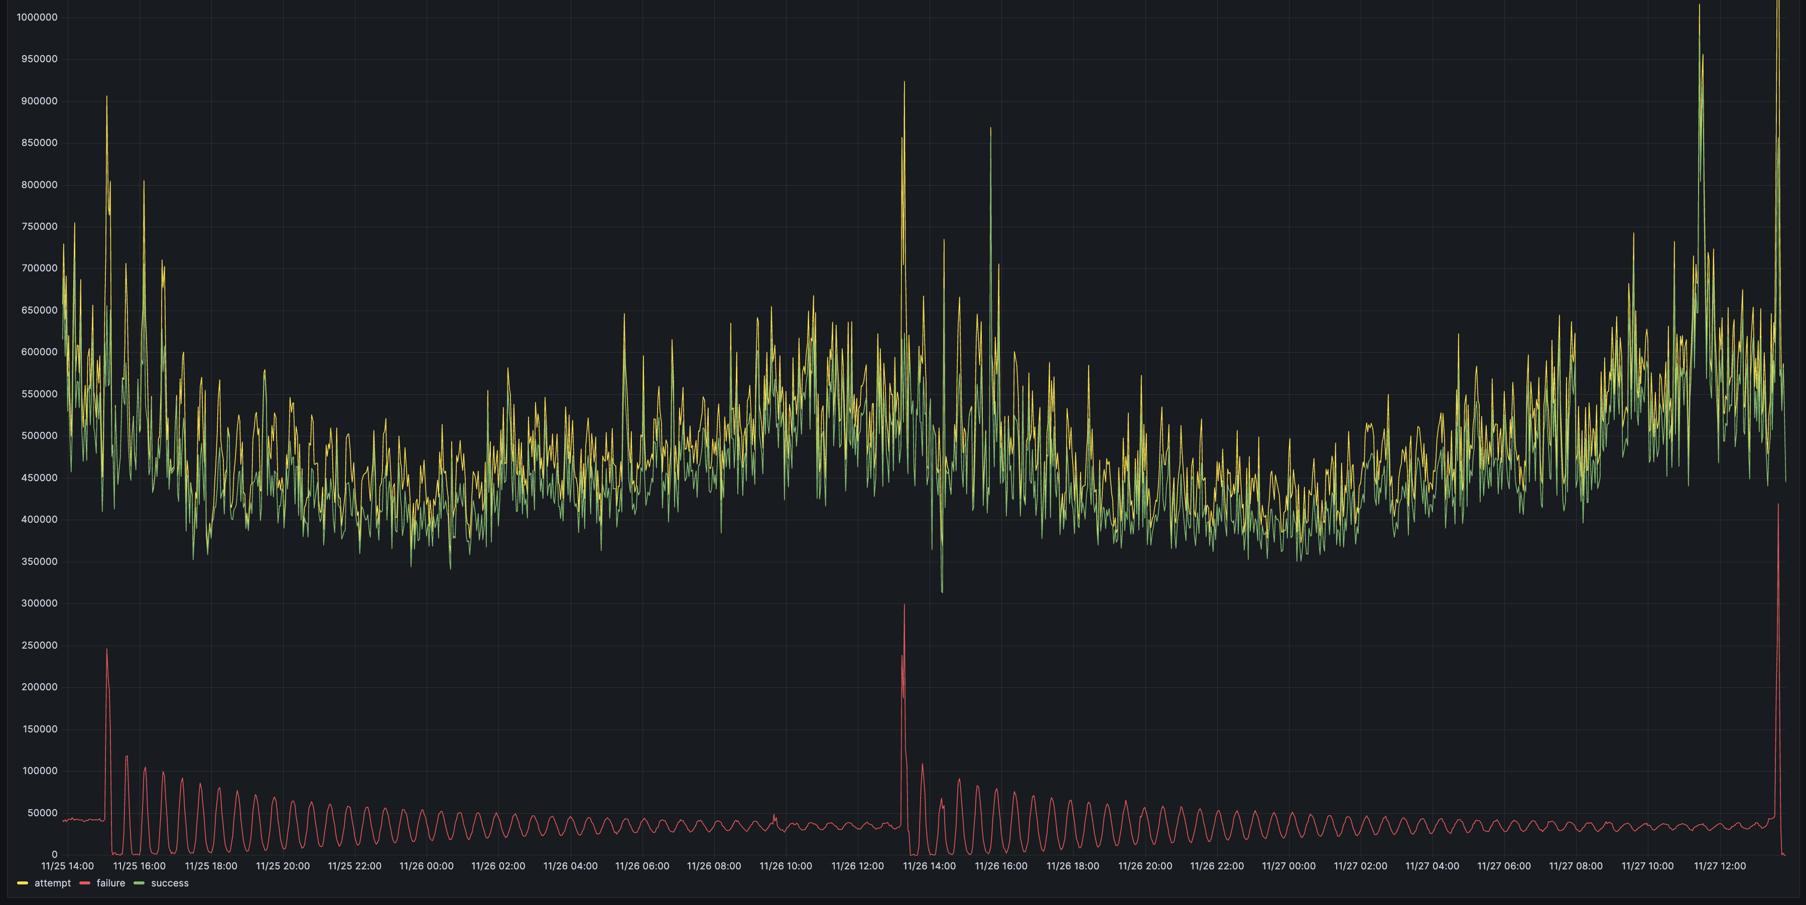Click the 1000000 y-axis label

point(37,18)
